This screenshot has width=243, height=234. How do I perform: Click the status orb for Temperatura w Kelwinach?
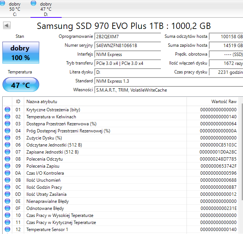pos(8,117)
